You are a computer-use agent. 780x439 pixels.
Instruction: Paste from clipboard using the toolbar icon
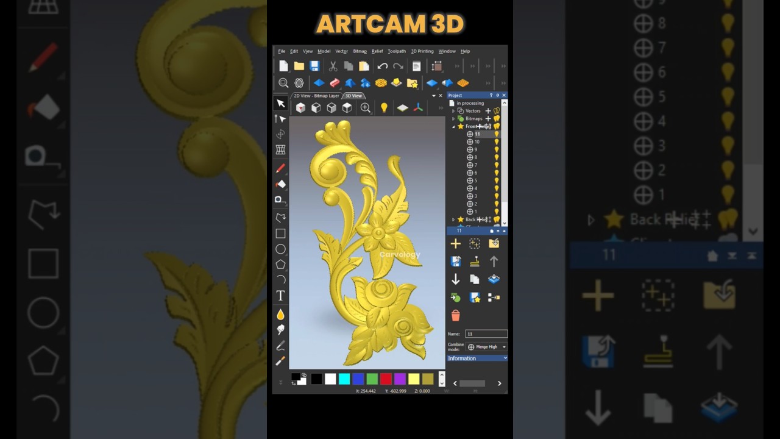pos(364,66)
